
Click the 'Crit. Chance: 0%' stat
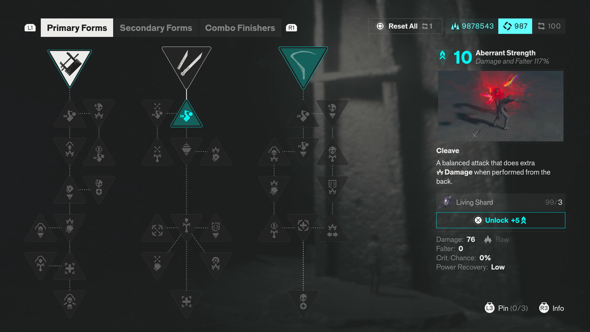(464, 258)
